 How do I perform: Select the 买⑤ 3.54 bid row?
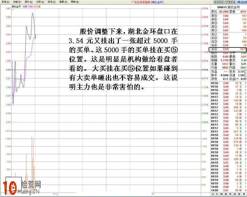[229, 49]
